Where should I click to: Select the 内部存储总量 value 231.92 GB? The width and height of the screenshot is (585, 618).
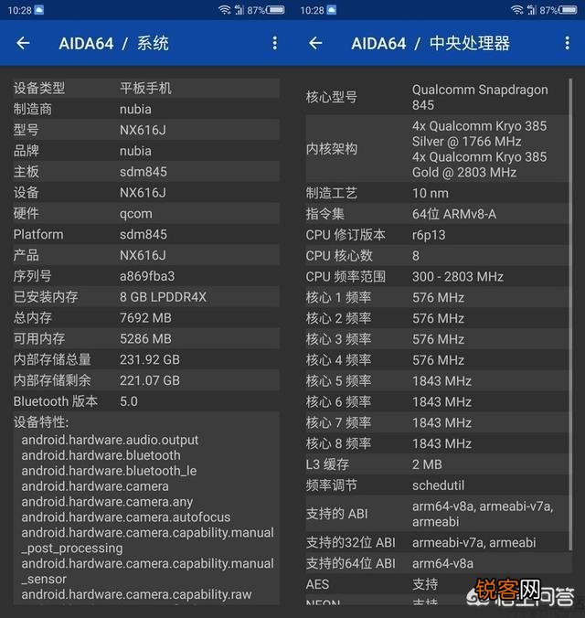pos(149,360)
